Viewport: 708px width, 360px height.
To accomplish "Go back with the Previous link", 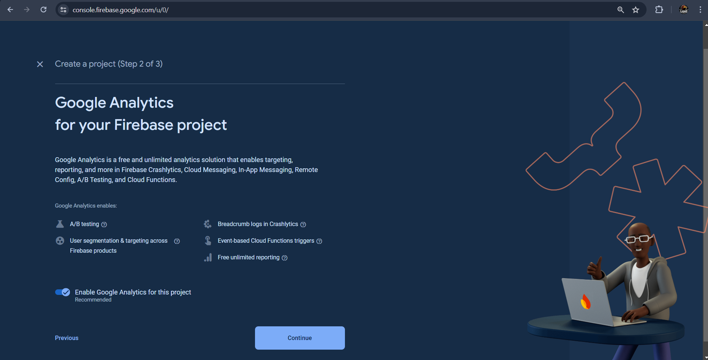I will coord(67,338).
